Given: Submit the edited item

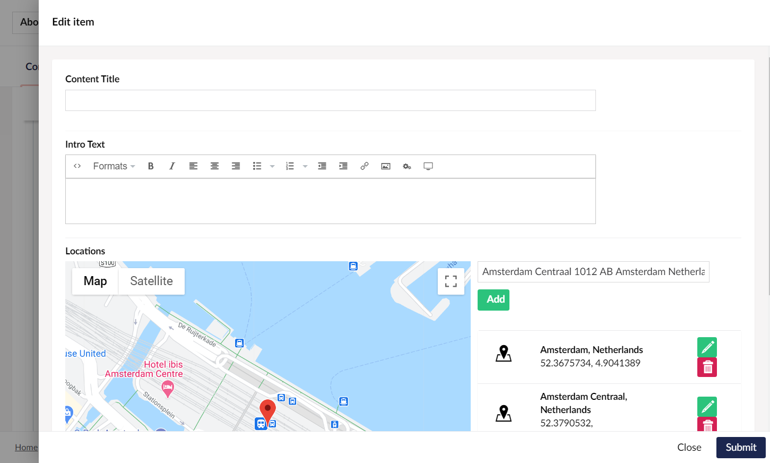Looking at the screenshot, I should [741, 447].
